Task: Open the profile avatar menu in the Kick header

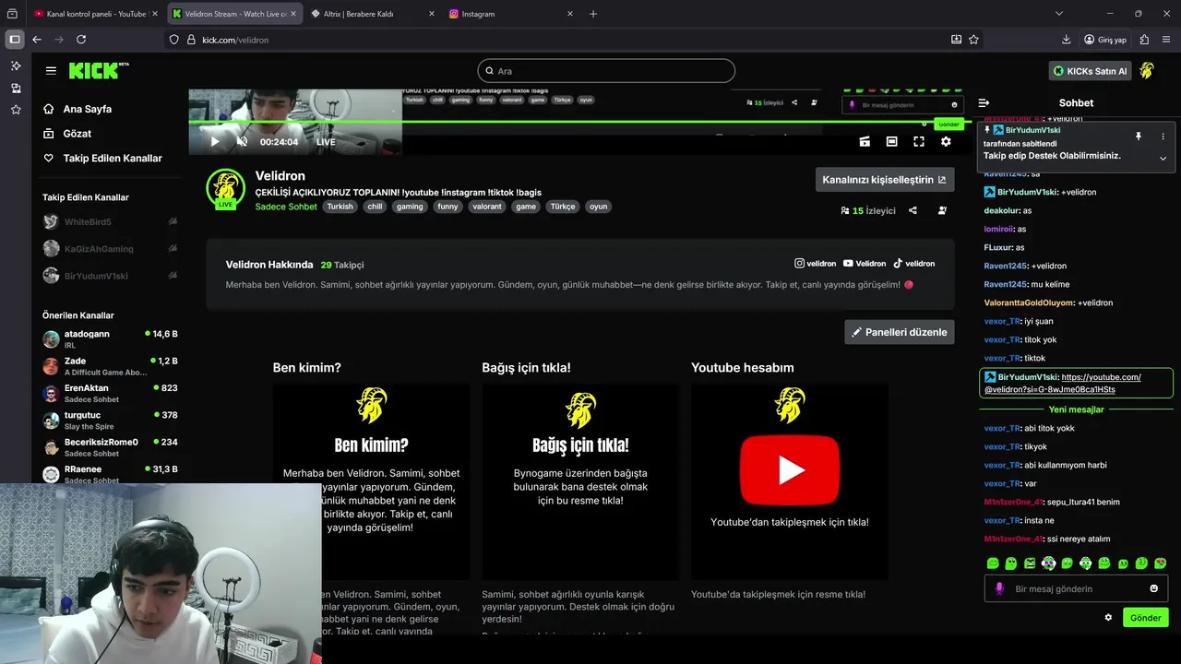Action: pyautogui.click(x=1147, y=71)
